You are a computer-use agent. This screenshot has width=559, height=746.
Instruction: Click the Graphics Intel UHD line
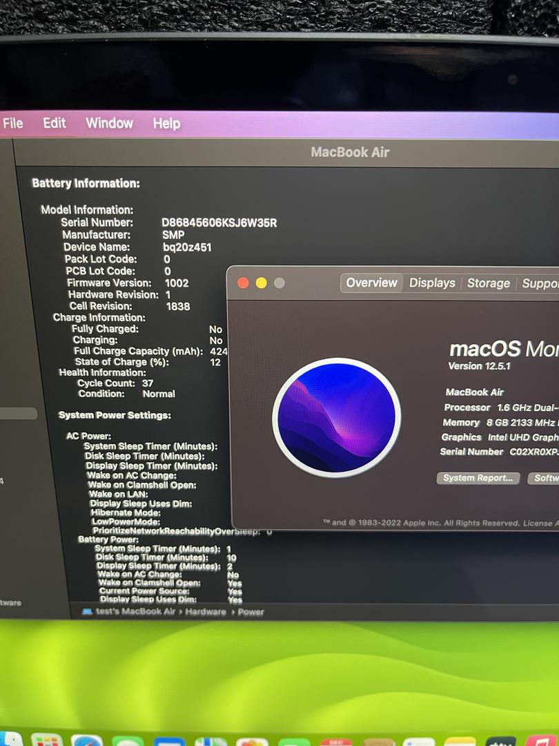(500, 437)
